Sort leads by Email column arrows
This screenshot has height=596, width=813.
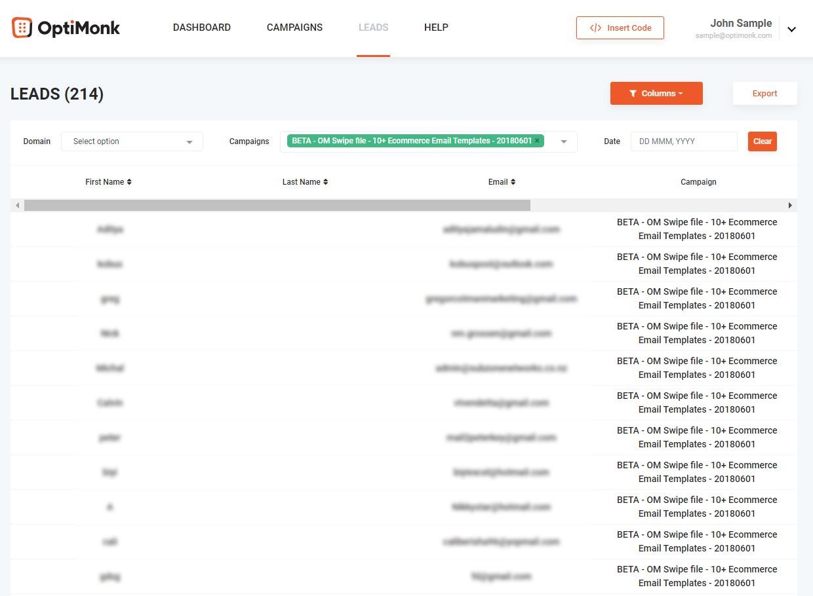click(x=513, y=182)
